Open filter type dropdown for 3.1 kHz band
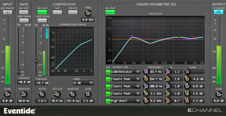This screenshot has height=116, width=226. tap(138, 94)
